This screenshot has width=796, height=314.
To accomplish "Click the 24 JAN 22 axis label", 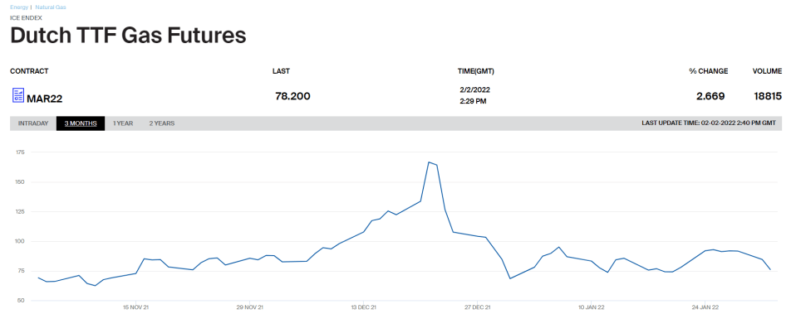I will (x=706, y=307).
